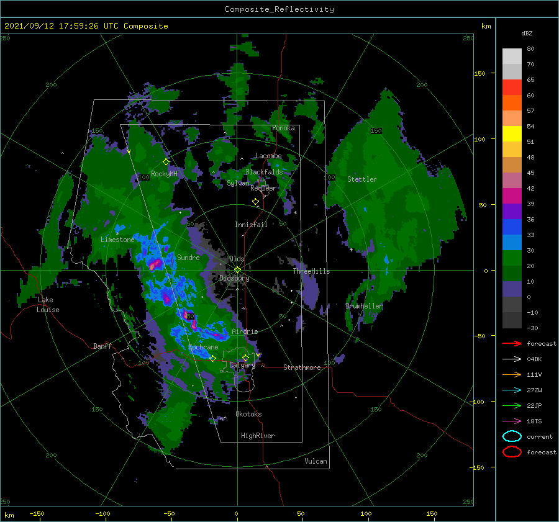This screenshot has width=559, height=522.
Task: Select the bright green 20-30 dBZ swatch
Action: coord(512,258)
